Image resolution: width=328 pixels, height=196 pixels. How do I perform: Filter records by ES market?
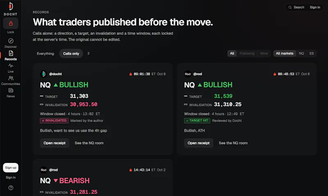[x=312, y=54]
